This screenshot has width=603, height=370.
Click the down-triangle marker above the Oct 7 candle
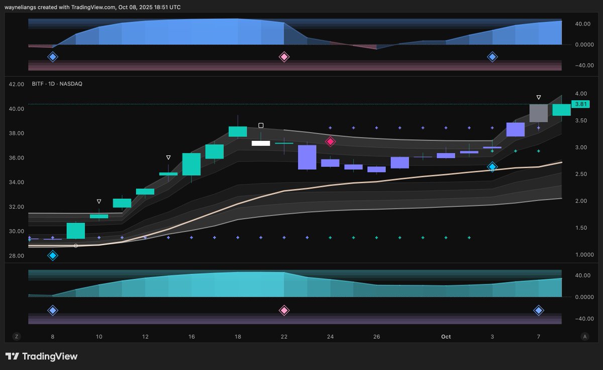(x=539, y=97)
